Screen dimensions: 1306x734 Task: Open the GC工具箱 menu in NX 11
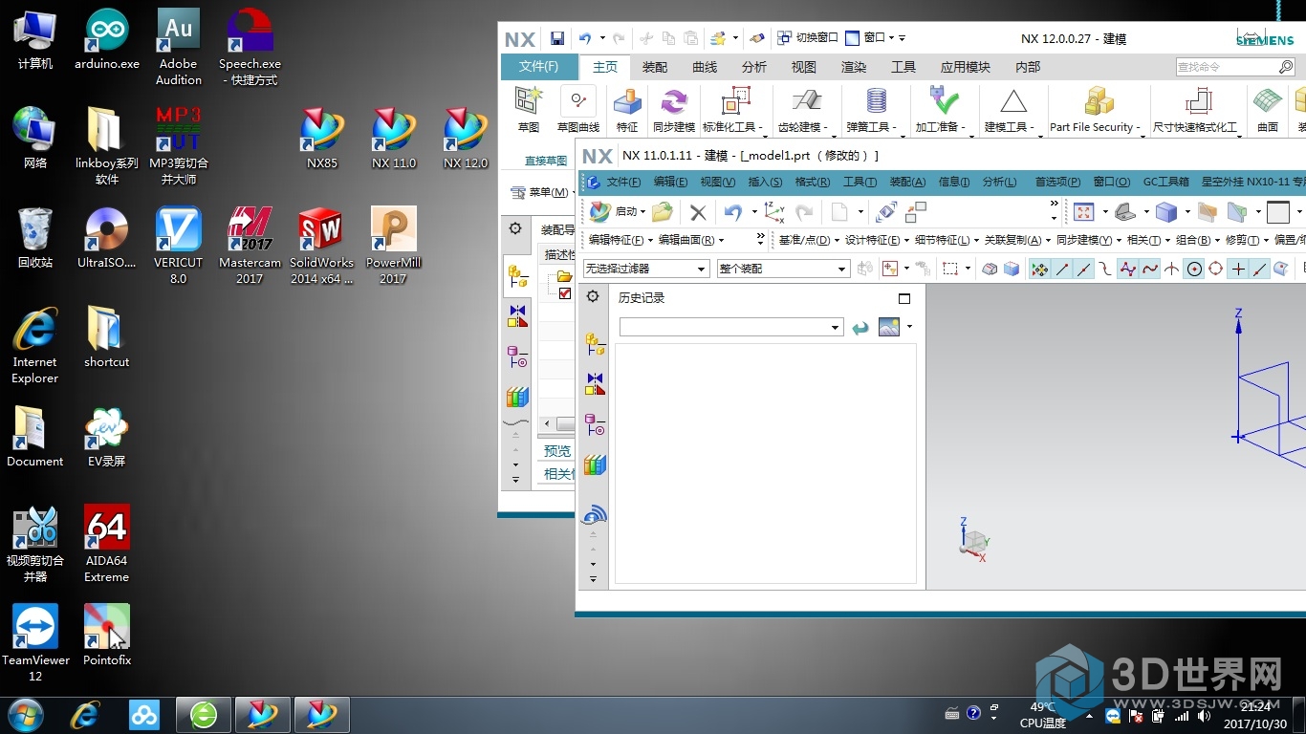click(1166, 182)
